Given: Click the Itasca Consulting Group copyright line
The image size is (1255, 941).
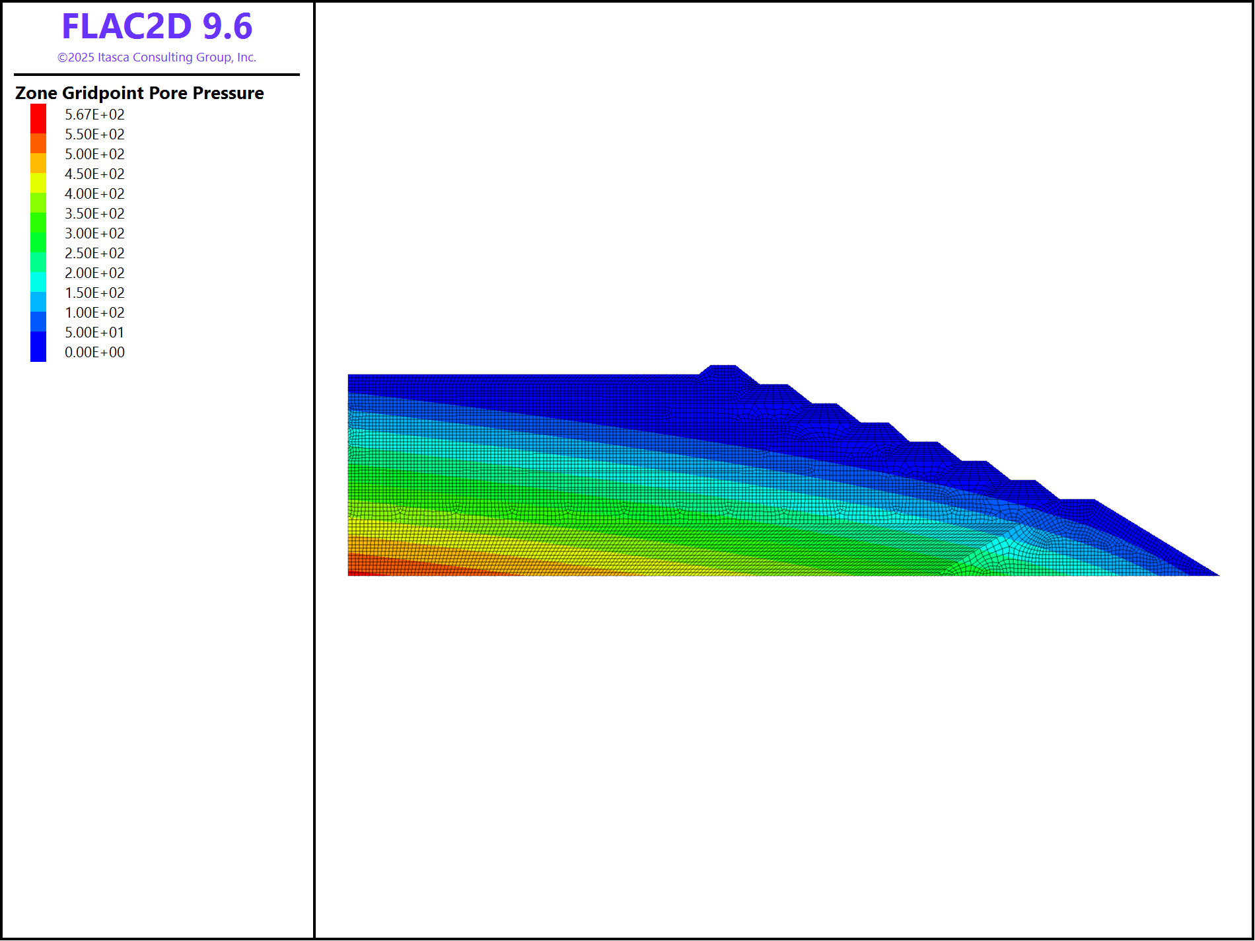Looking at the screenshot, I should (x=157, y=57).
